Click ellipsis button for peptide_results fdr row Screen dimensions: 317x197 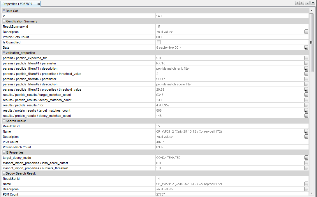(x=306, y=105)
